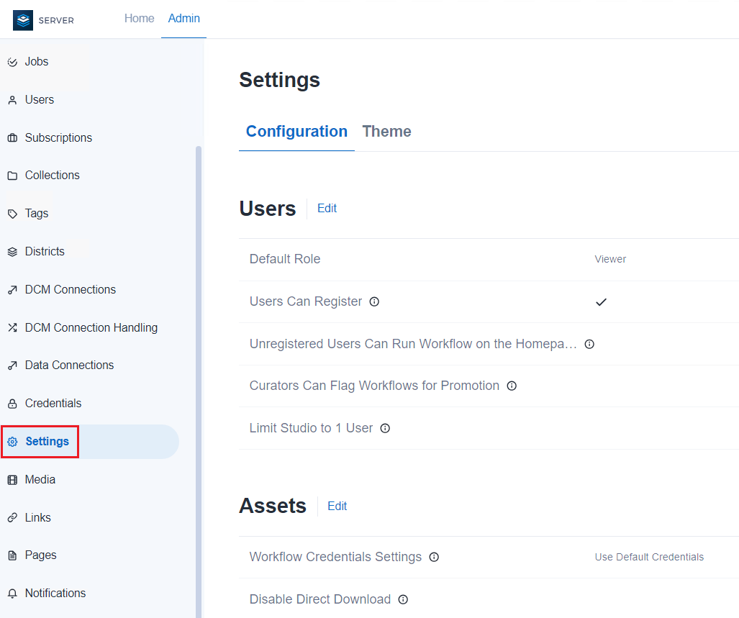
Task: Click info icon next to Limit Studio to 1 User
Action: click(x=385, y=428)
